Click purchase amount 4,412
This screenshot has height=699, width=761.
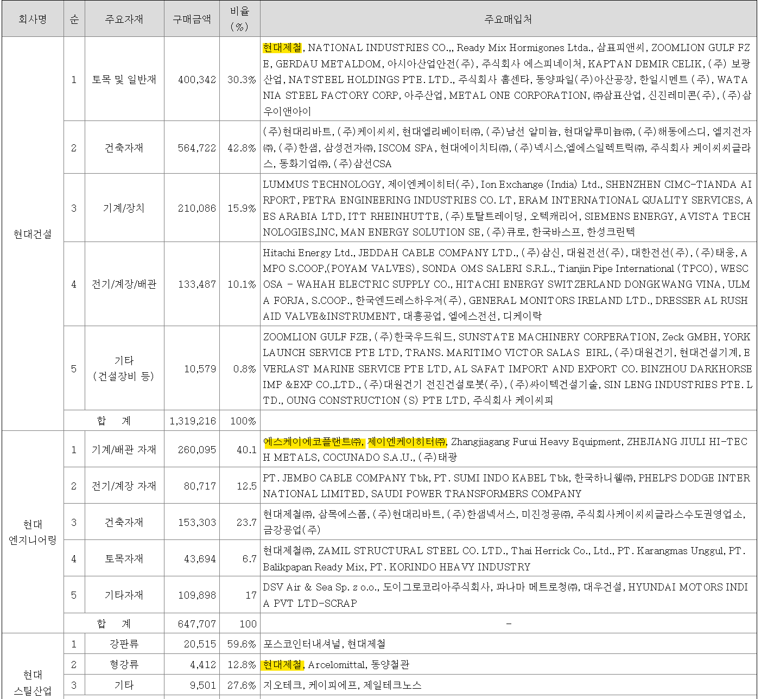click(x=203, y=664)
